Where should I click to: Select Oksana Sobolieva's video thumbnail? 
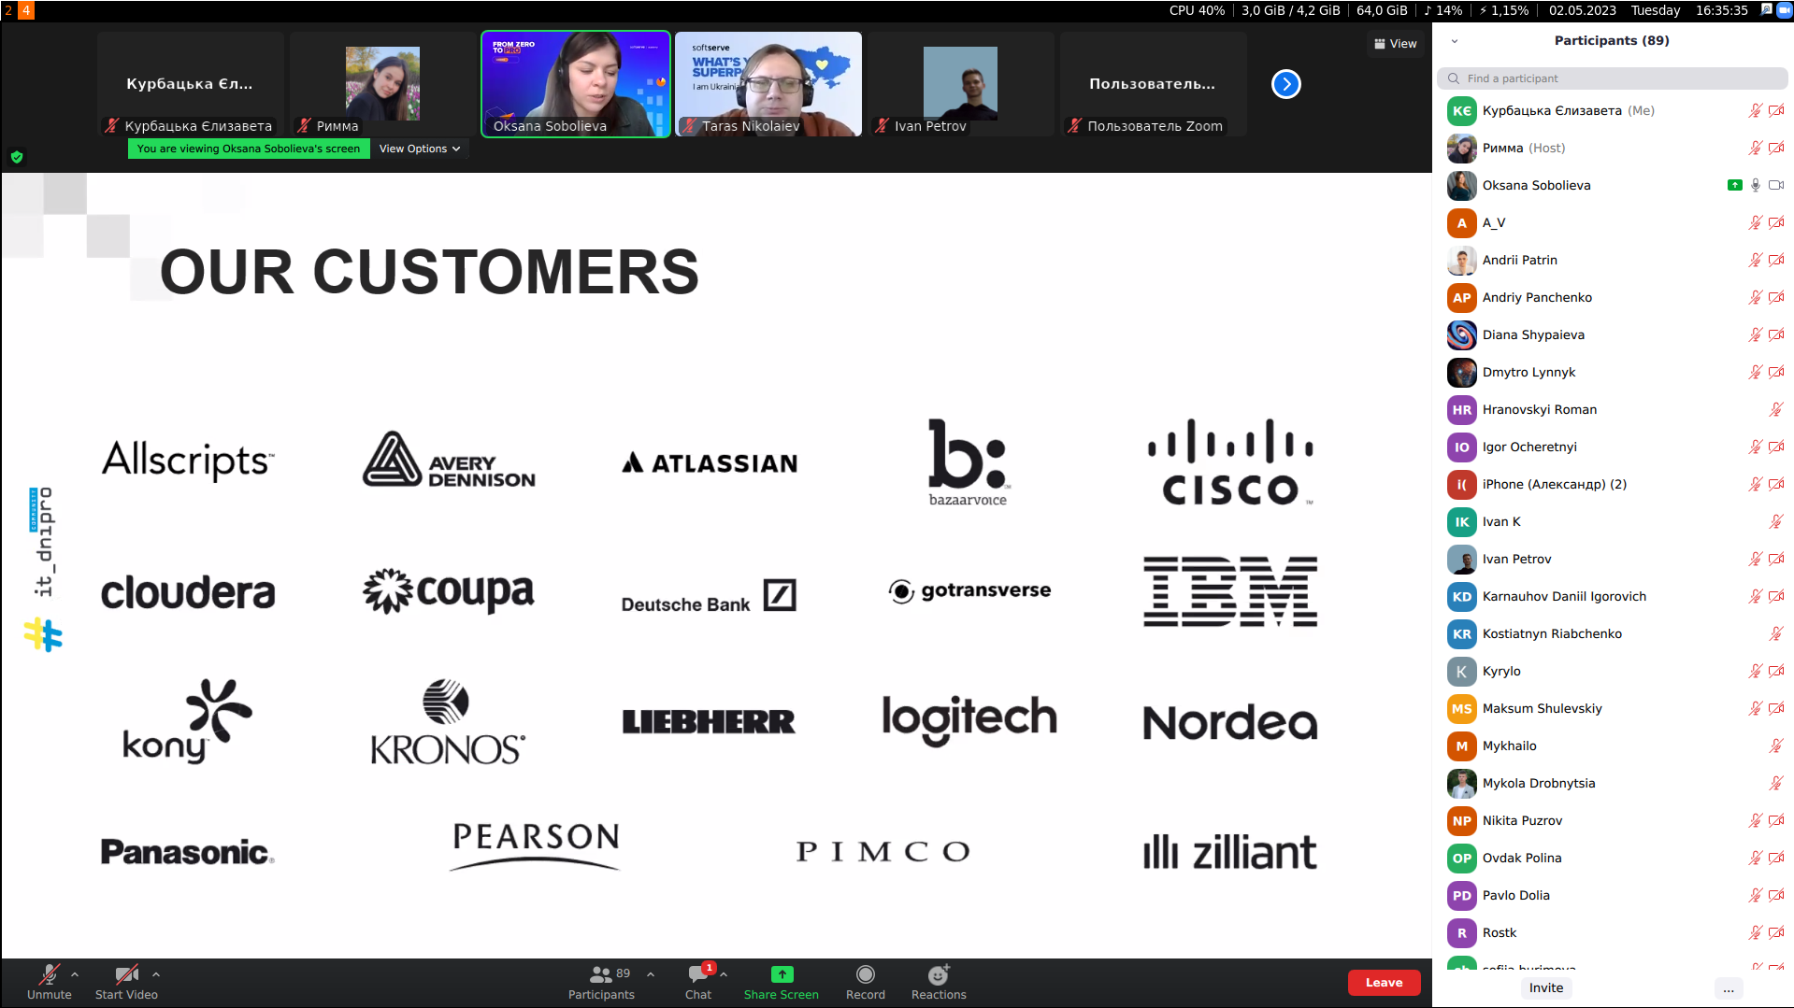point(576,84)
